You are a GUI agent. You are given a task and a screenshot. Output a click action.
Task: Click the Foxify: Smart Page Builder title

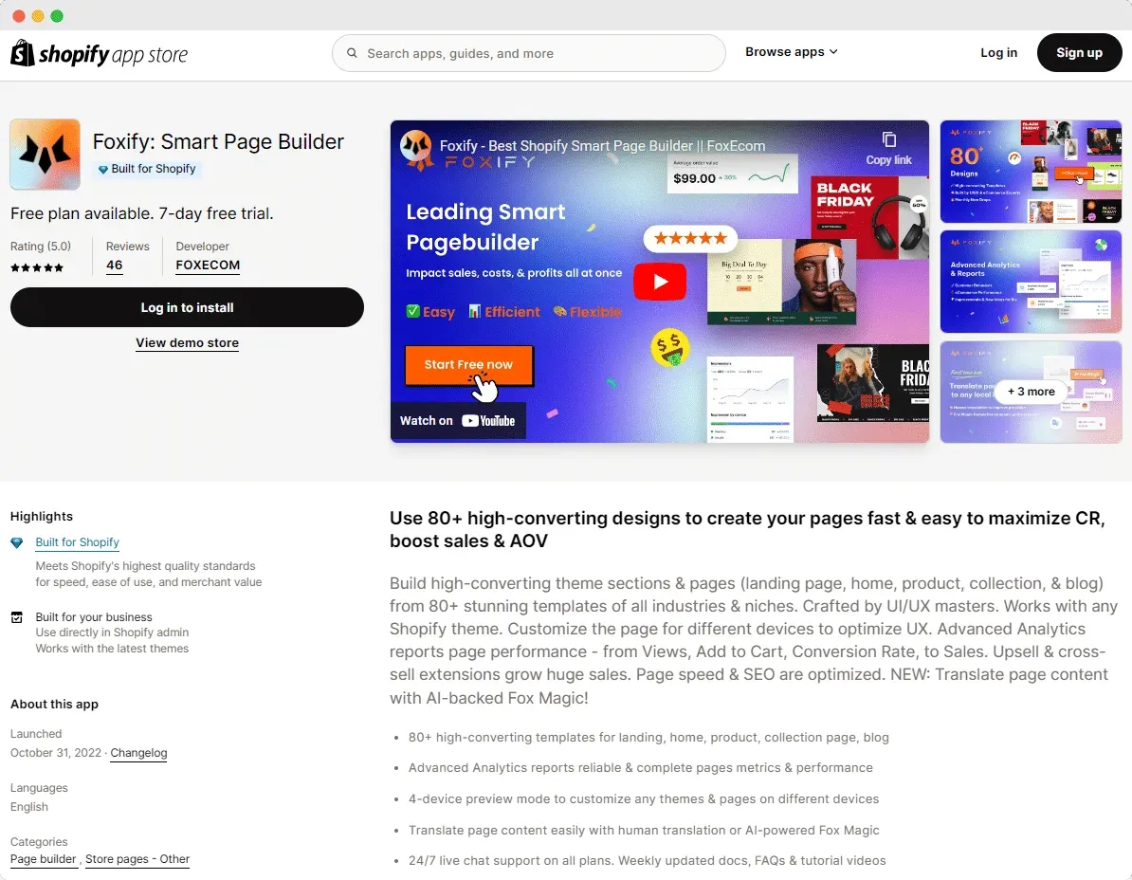pyautogui.click(x=218, y=141)
